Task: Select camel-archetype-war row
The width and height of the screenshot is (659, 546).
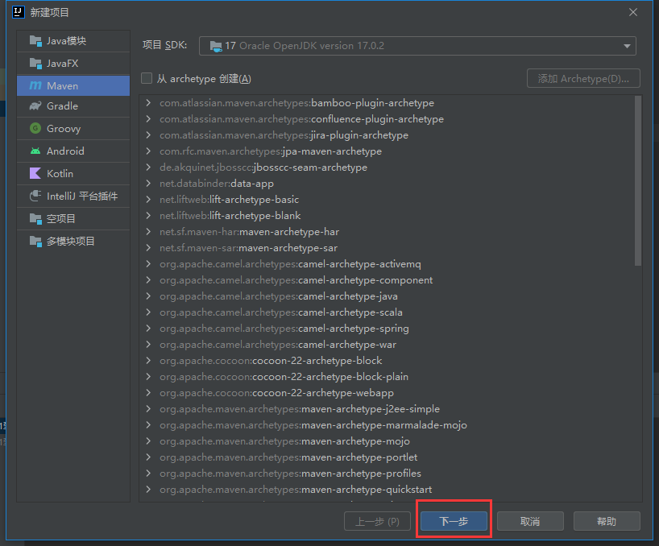Action: pyautogui.click(x=387, y=345)
